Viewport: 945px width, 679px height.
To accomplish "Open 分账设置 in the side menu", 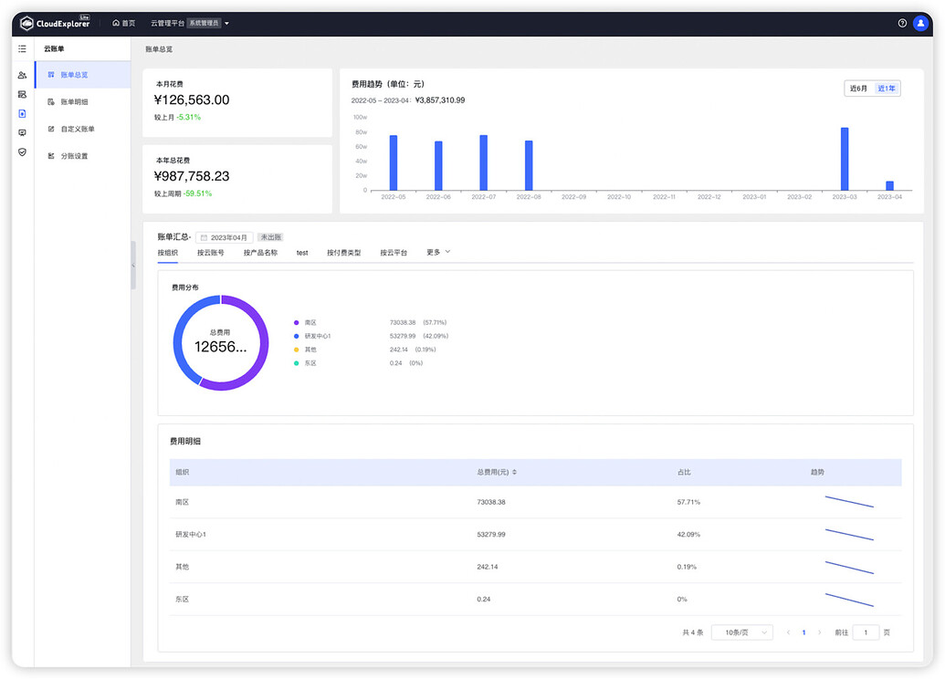I will [x=74, y=156].
